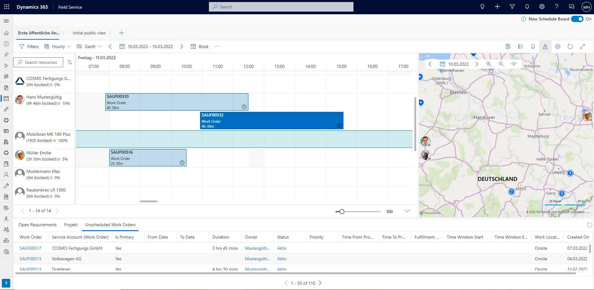Click the Search resources field
The height and width of the screenshot is (290, 594).
tap(38, 62)
